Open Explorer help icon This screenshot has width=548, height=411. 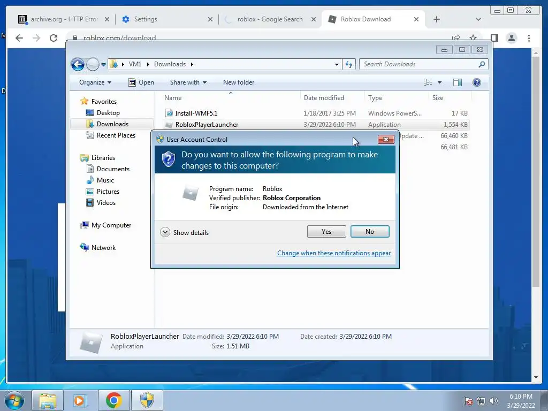[477, 82]
